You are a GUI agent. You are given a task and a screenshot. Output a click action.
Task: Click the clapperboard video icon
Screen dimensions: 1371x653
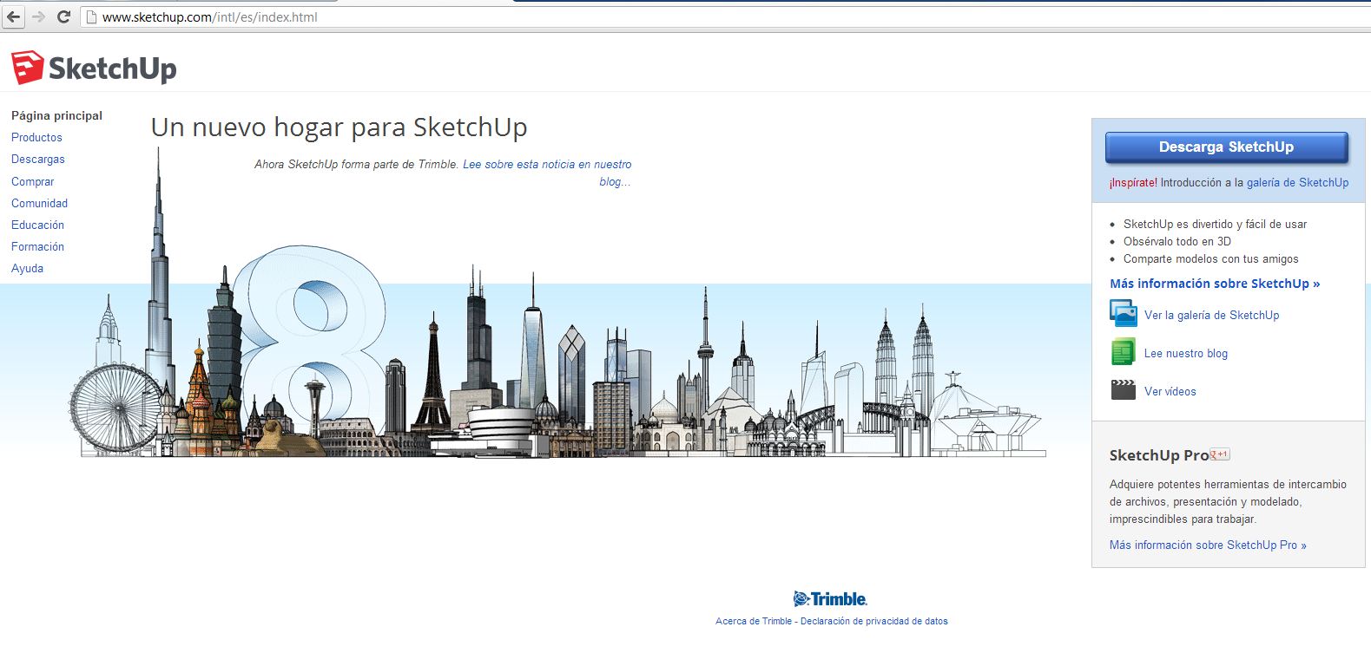tap(1123, 389)
